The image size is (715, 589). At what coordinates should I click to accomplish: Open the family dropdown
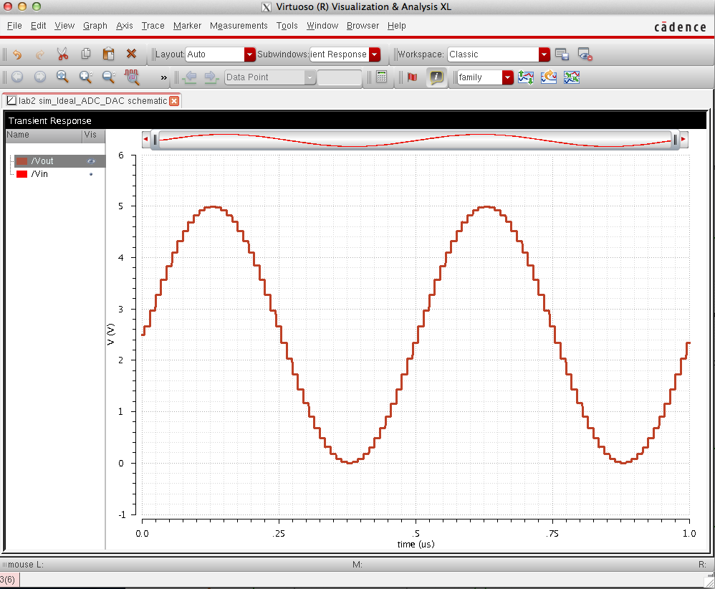(507, 77)
